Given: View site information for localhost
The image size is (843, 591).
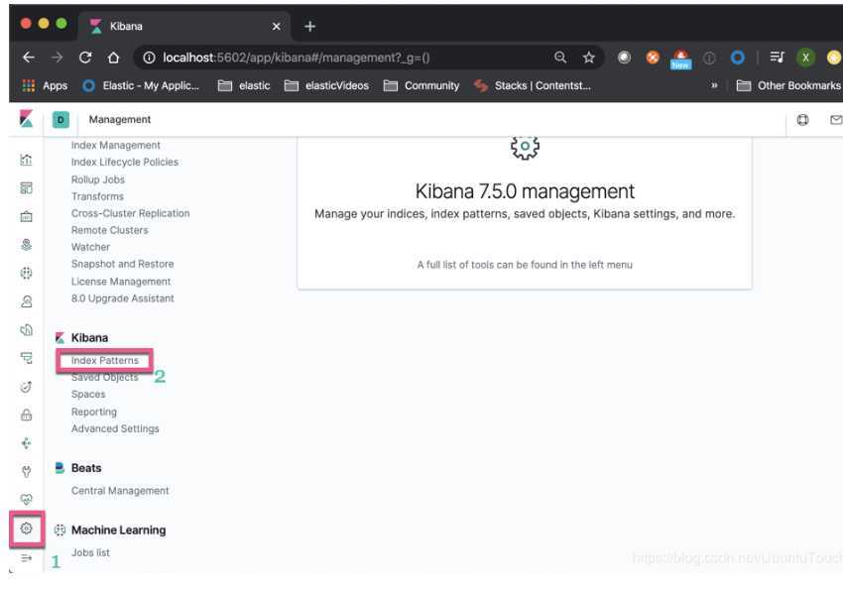Looking at the screenshot, I should tap(149, 58).
